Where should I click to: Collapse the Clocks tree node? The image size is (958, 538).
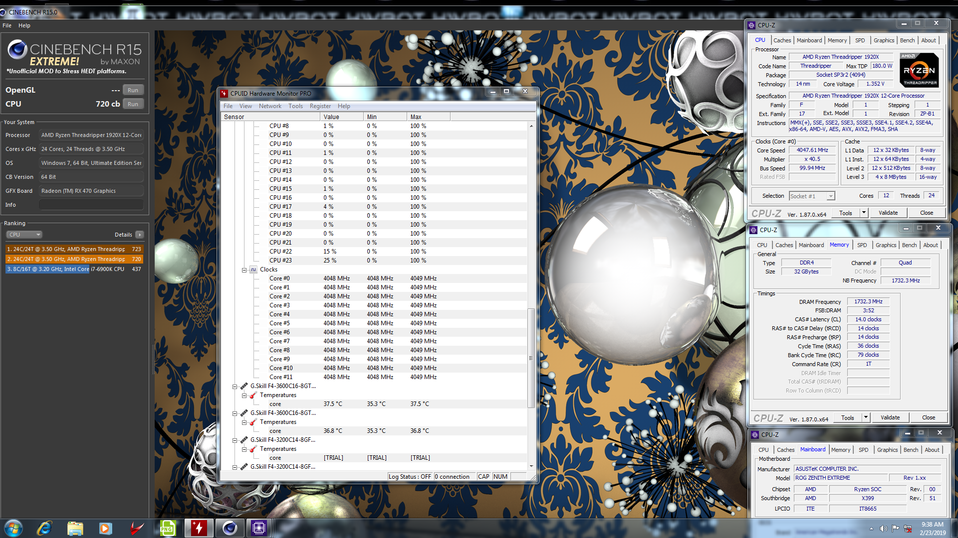244,269
